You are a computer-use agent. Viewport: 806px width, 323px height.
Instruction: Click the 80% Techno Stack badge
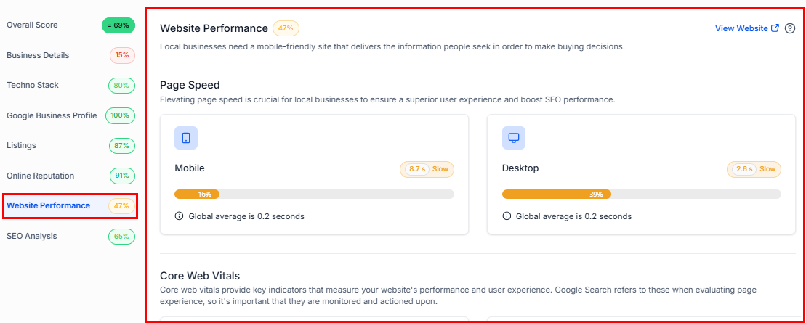pyautogui.click(x=122, y=85)
